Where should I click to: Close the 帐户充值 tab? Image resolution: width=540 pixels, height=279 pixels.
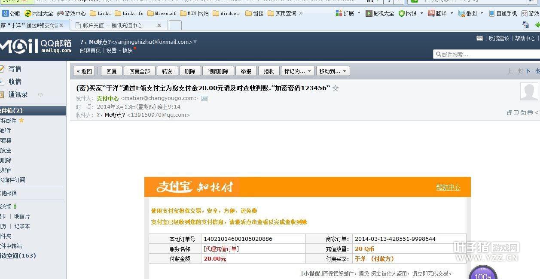(x=159, y=25)
